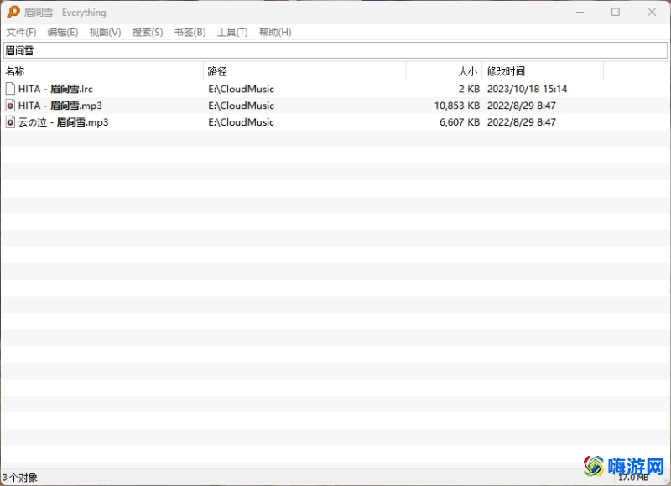Select the file HITA - 眉间雪.mp3

pos(60,106)
